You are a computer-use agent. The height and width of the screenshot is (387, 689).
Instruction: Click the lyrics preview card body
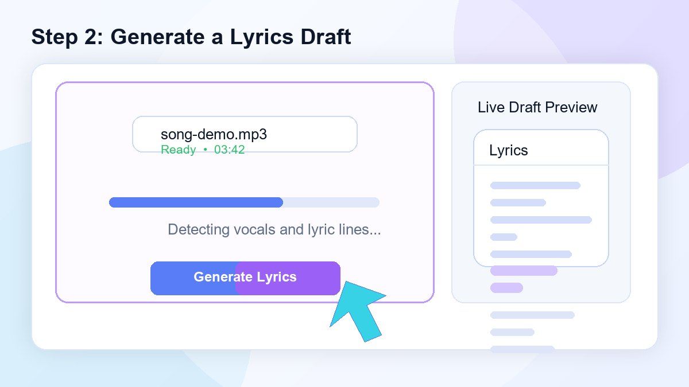coord(541,216)
